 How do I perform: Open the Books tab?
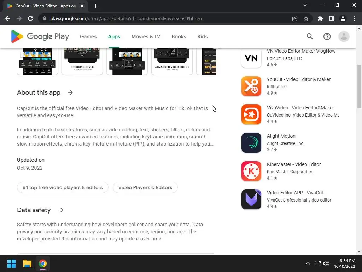point(179,36)
